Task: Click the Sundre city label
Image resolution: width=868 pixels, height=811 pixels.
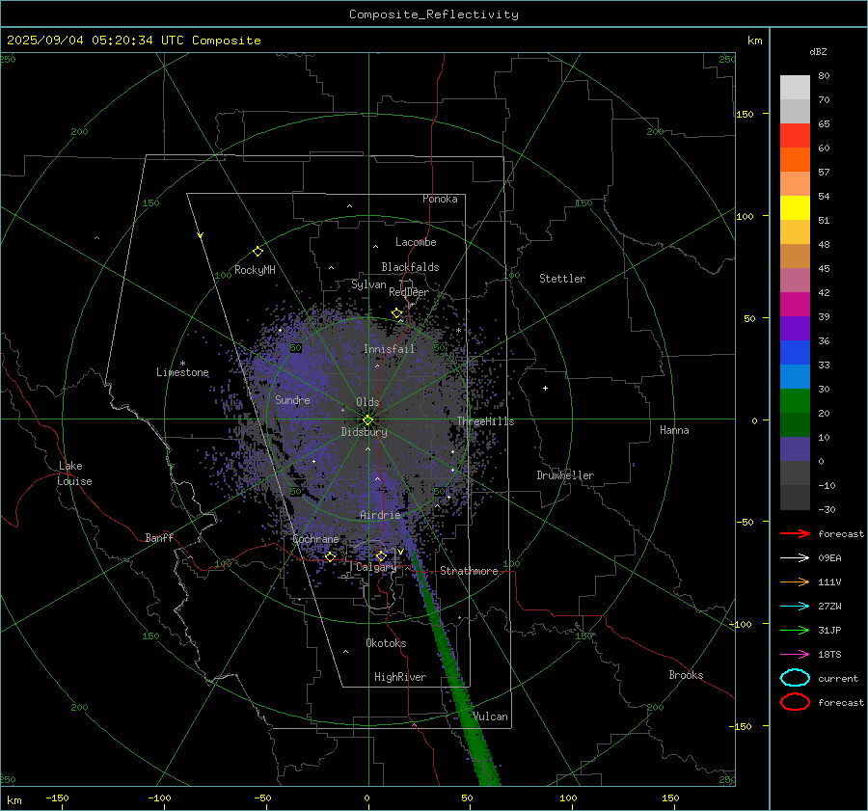Action: (x=292, y=399)
